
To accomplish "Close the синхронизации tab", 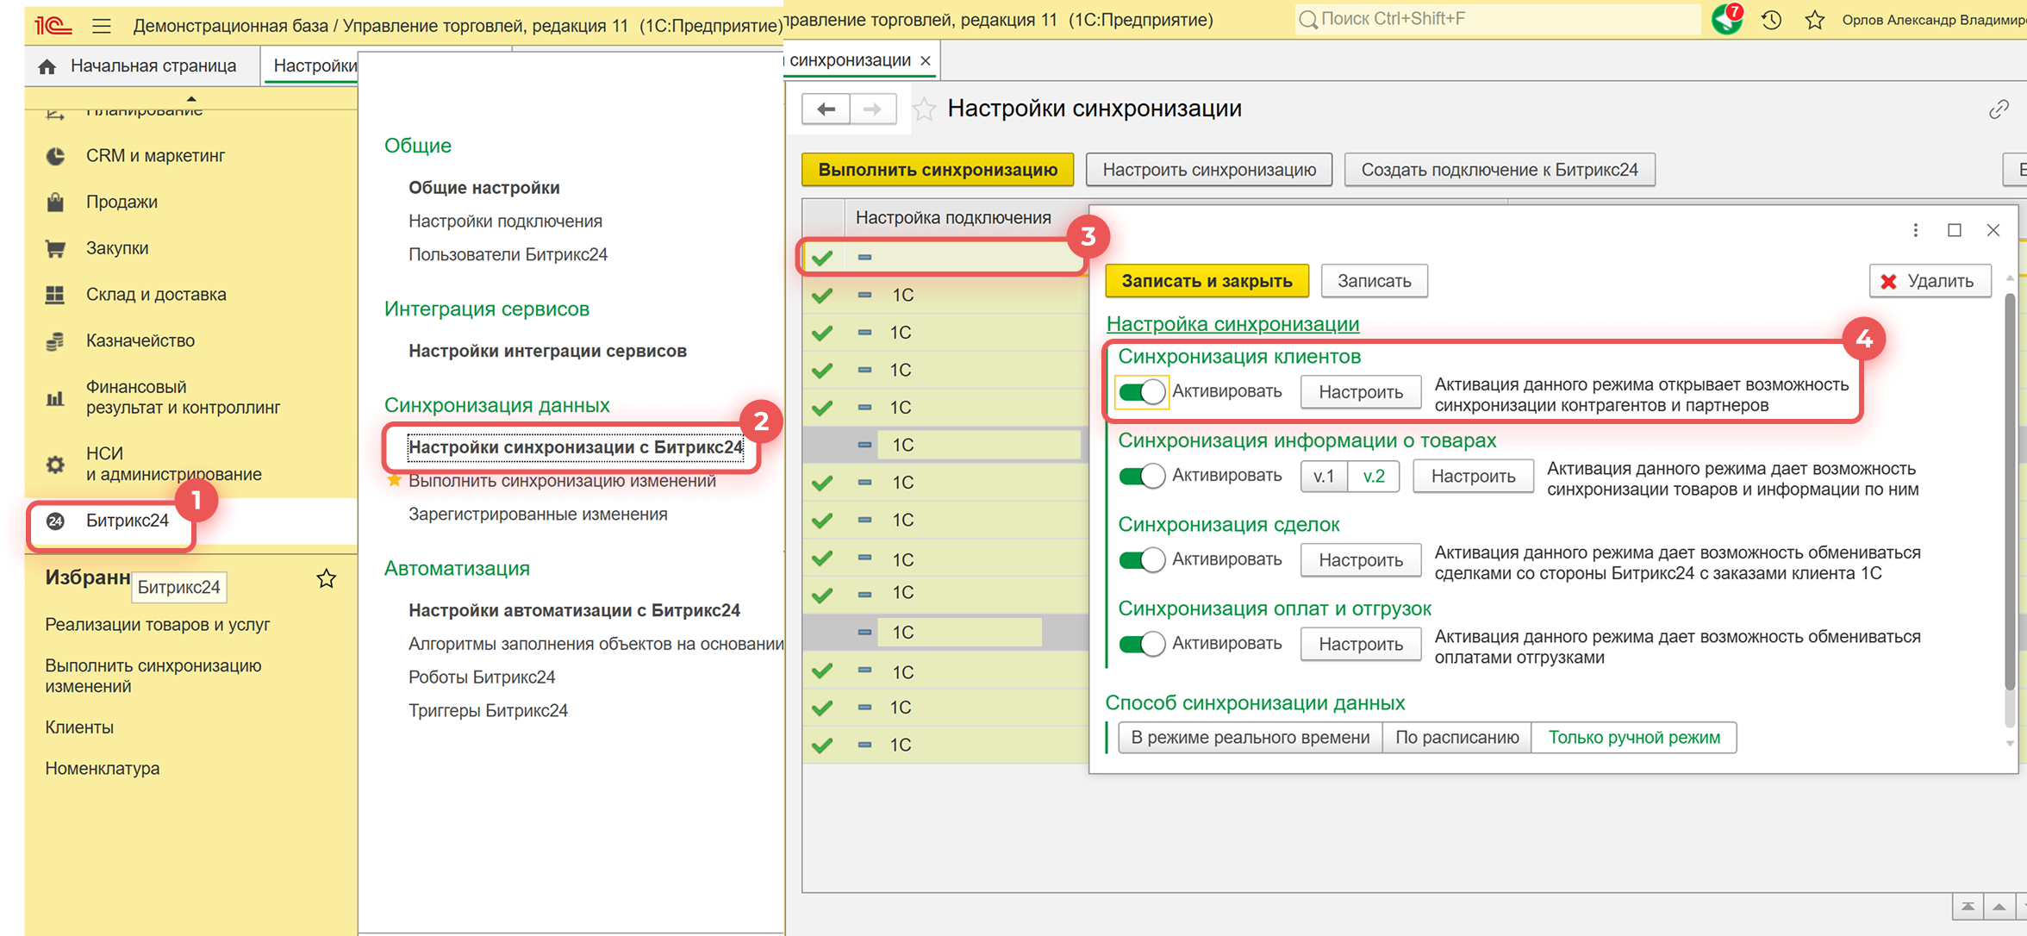I will [926, 60].
